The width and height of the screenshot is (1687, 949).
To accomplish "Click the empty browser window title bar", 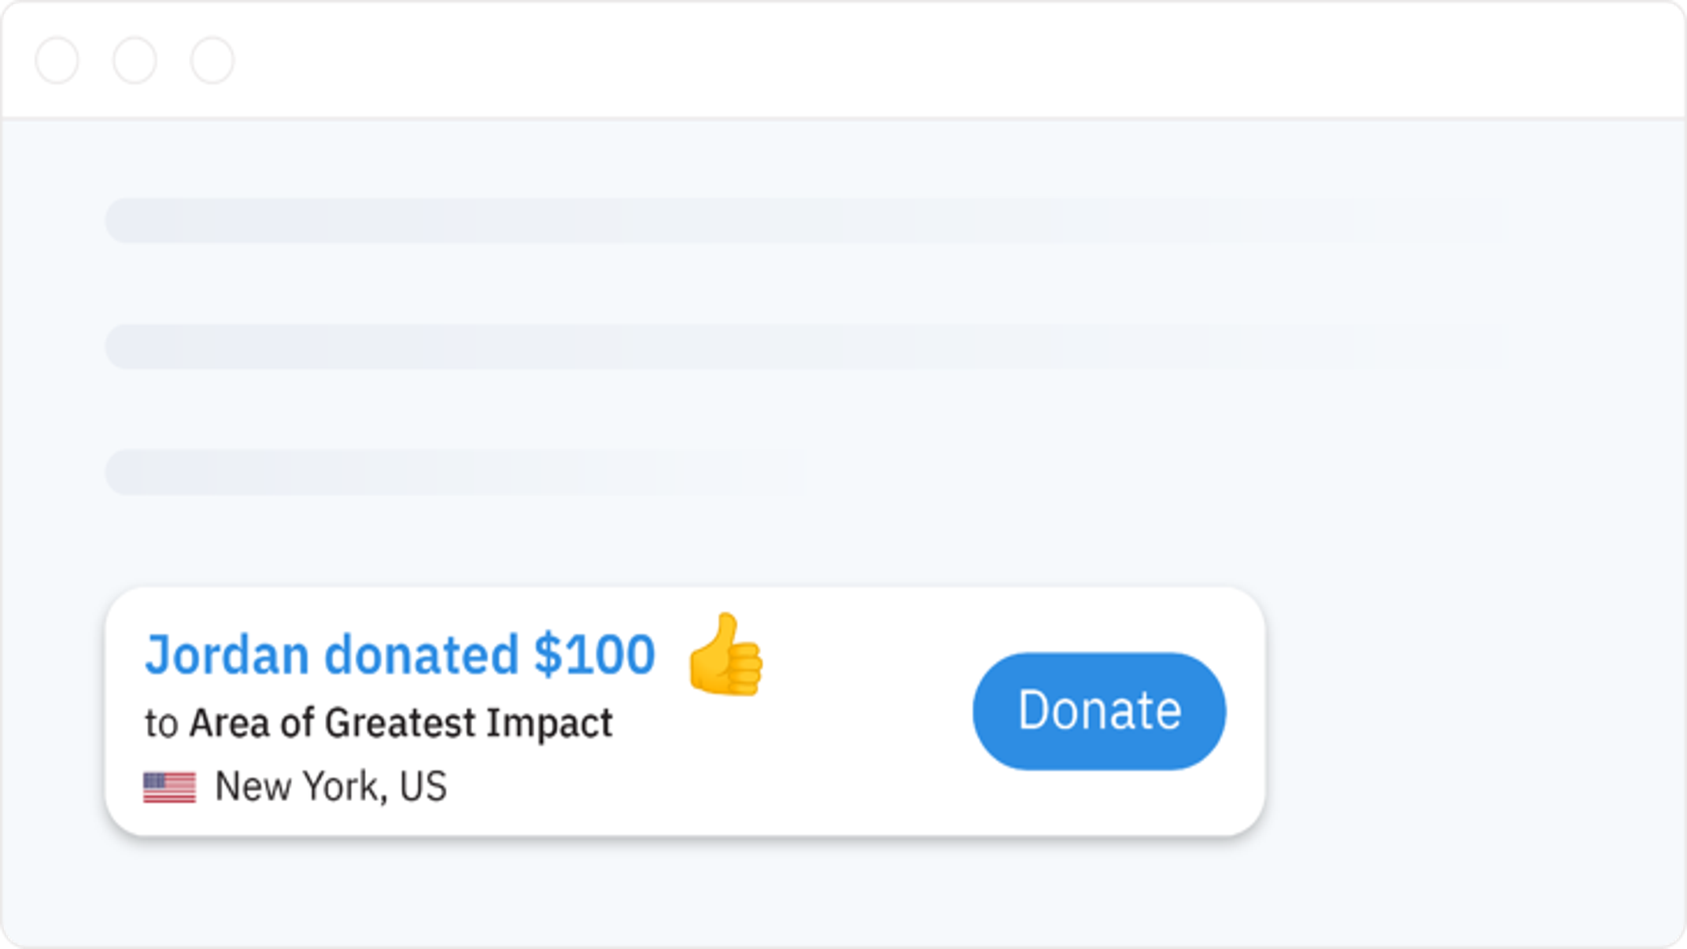I will (944, 60).
